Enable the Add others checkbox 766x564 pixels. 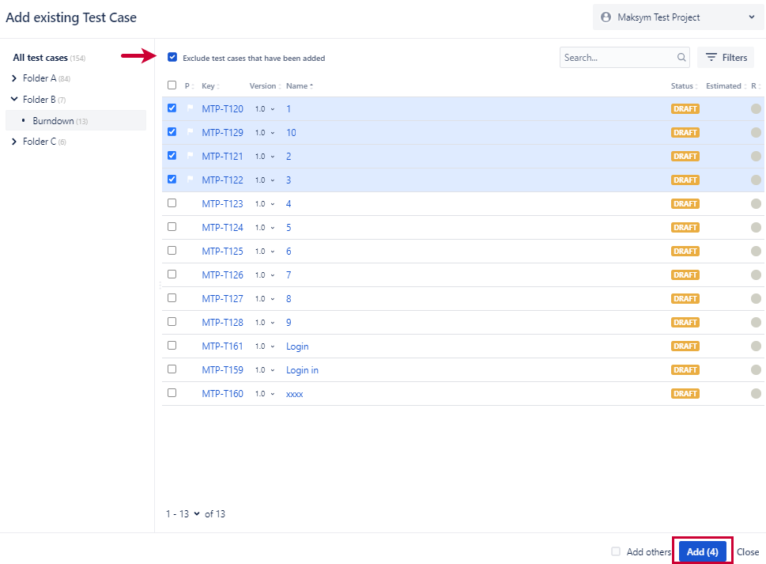pyautogui.click(x=614, y=551)
